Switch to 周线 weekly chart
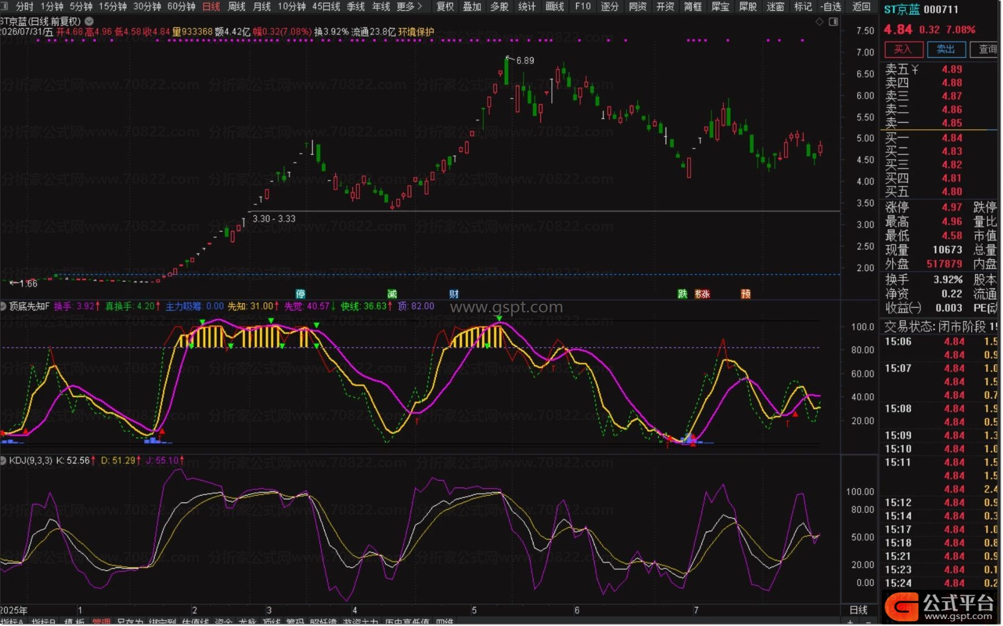The height and width of the screenshot is (626, 1003). (236, 6)
